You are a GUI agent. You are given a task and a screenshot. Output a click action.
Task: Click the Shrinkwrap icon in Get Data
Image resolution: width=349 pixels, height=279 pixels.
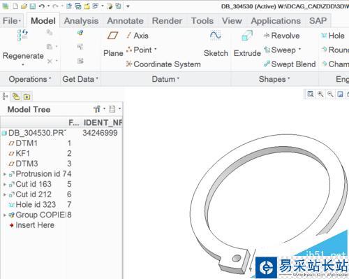click(80, 61)
